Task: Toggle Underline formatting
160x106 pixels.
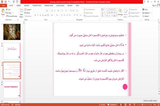Action: click(40, 15)
